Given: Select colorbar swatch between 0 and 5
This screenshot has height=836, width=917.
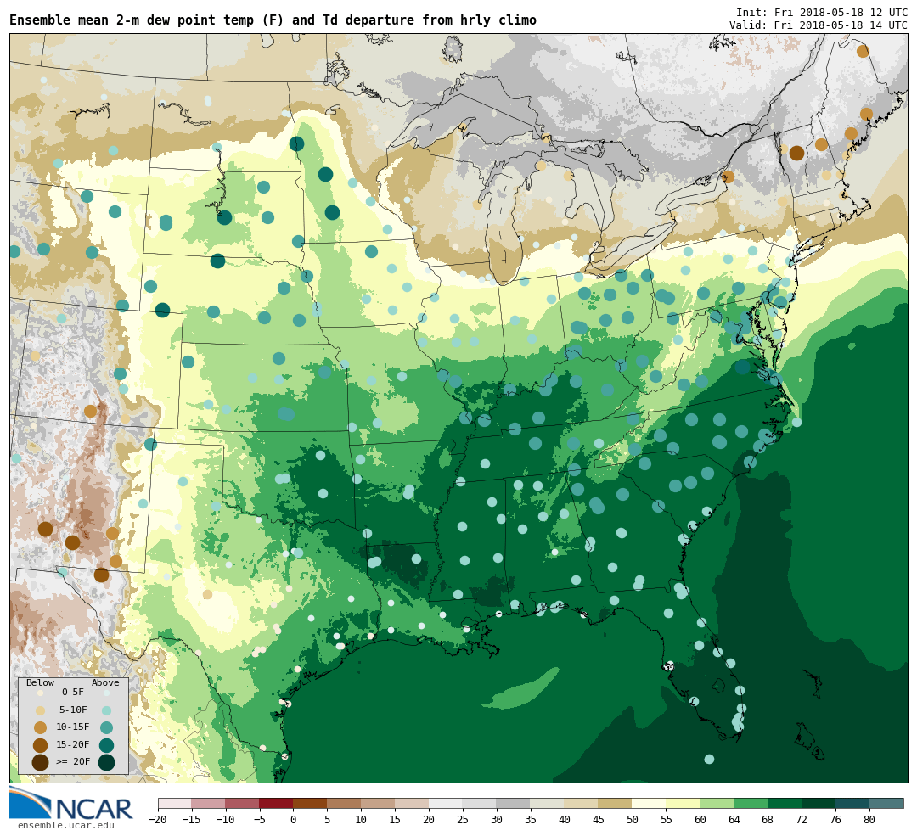Looking at the screenshot, I should click(311, 804).
